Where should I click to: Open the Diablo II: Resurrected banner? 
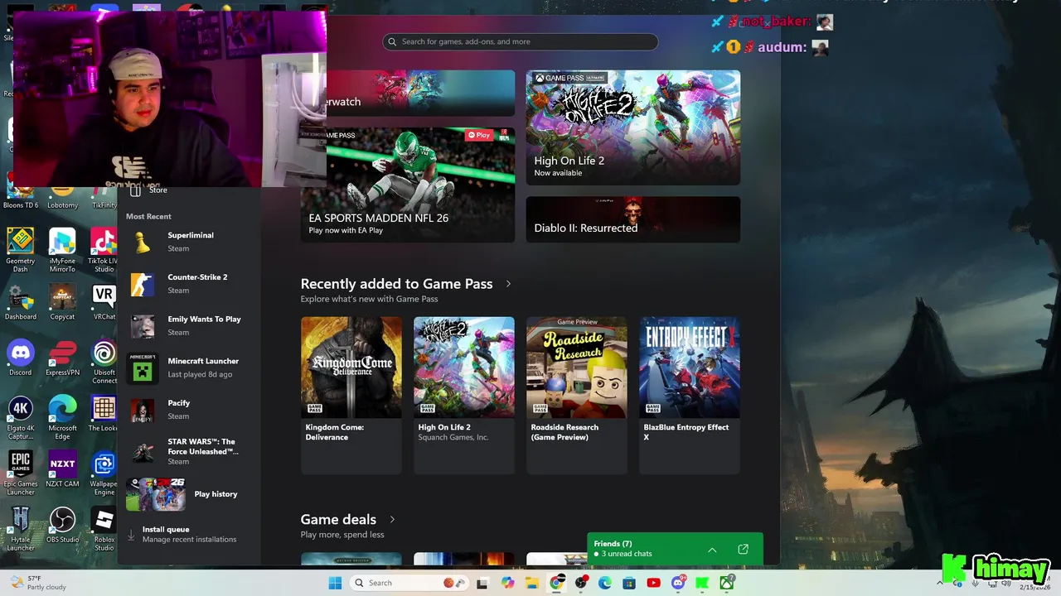coord(633,219)
